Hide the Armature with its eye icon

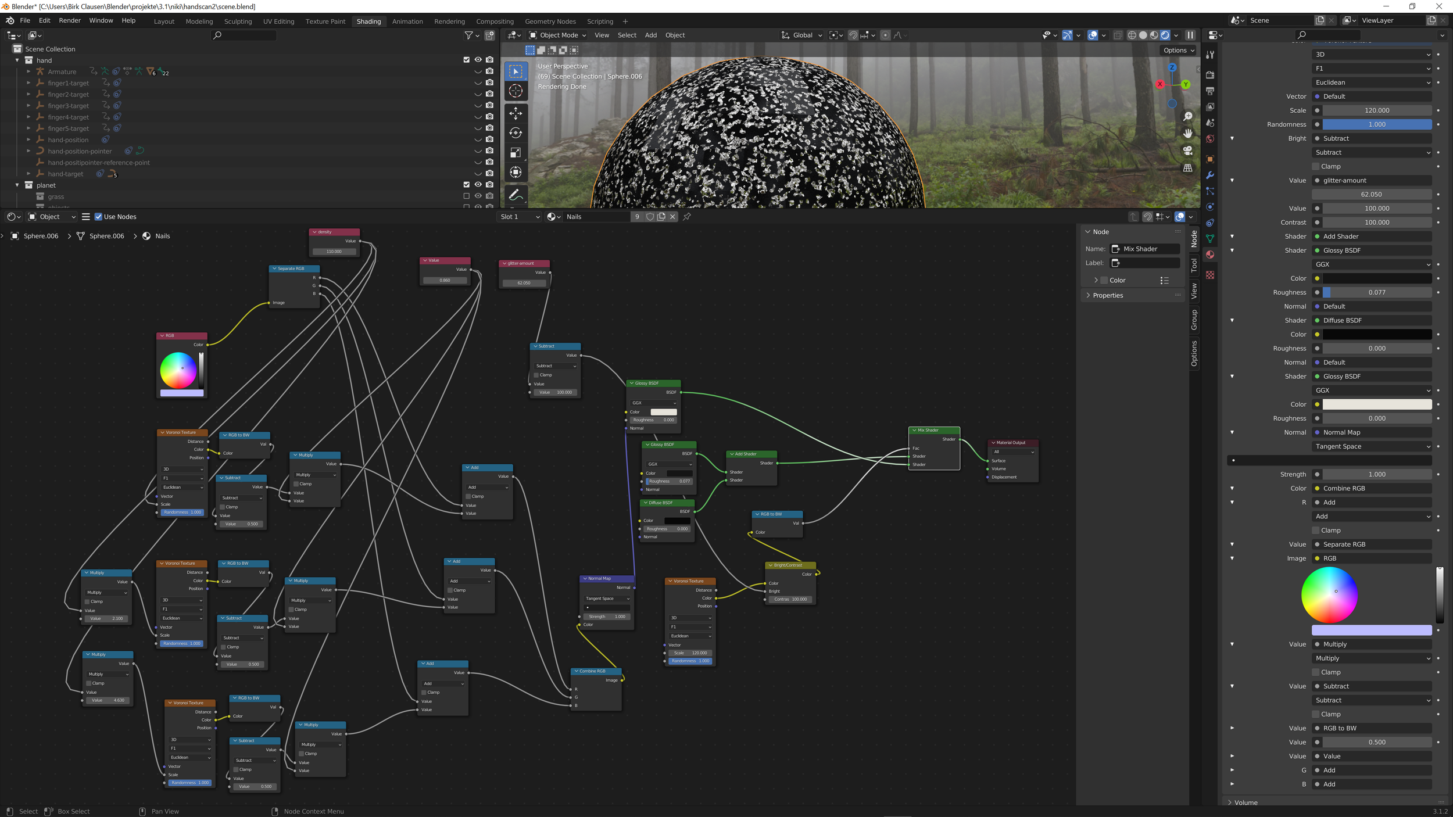[478, 71]
